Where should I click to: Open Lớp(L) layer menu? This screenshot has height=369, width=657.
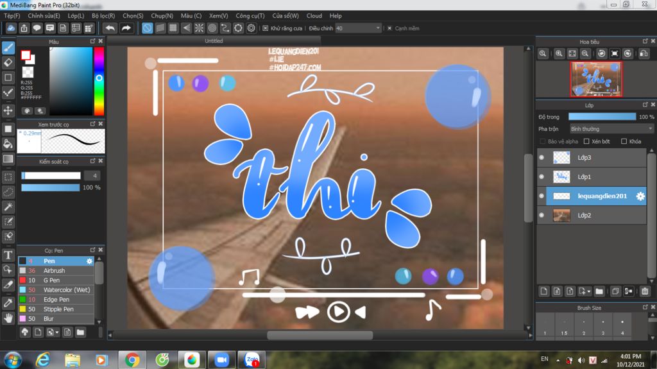[76, 15]
